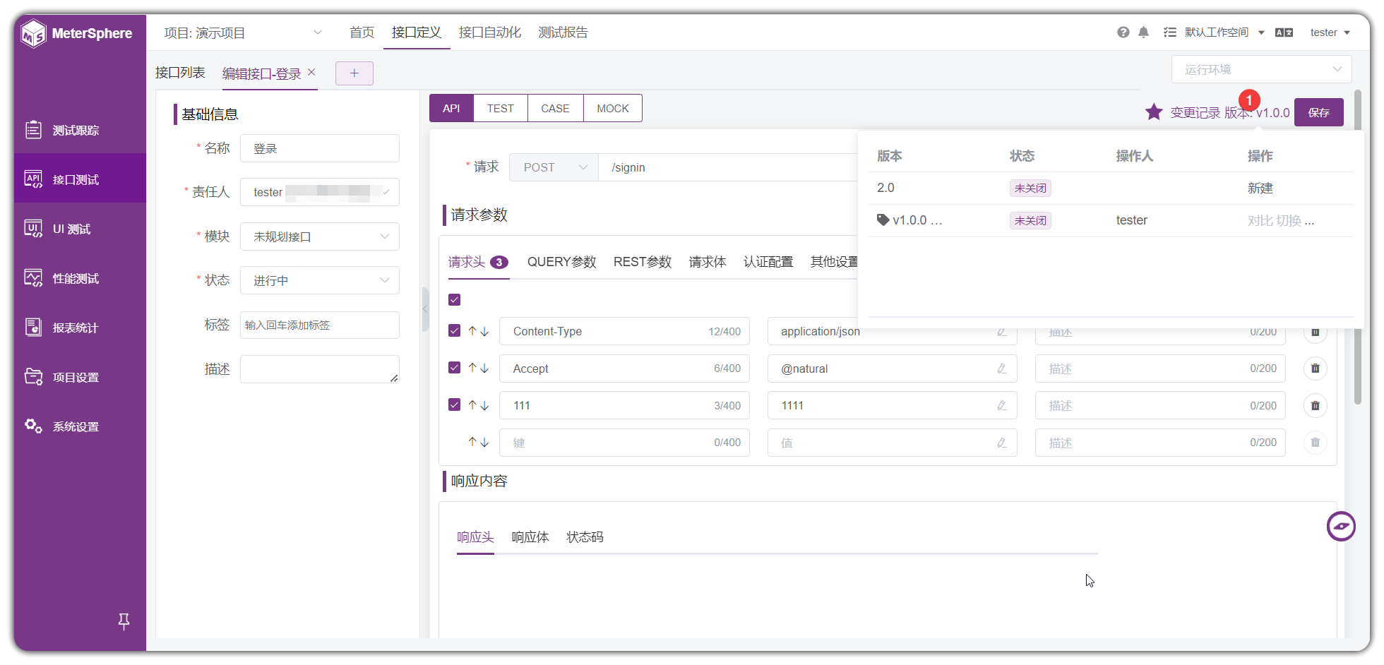The width and height of the screenshot is (1384, 665).
Task: Open the 变更记录 change history link
Action: point(1195,113)
